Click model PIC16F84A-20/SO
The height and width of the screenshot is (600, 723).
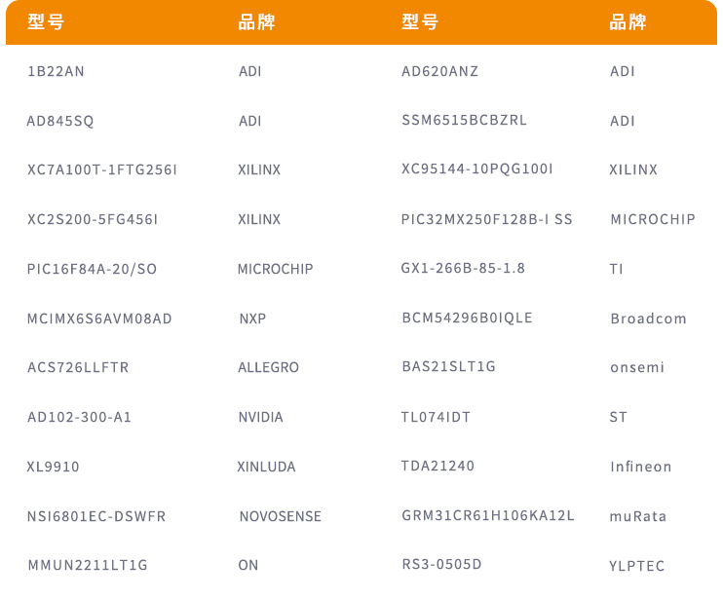[x=92, y=269]
